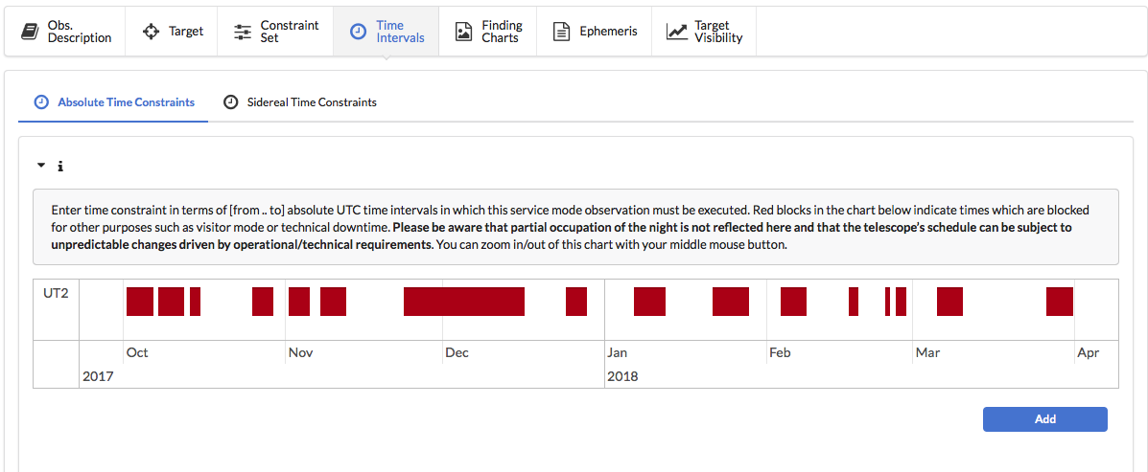Click the line chart Target Visibility icon
The width and height of the screenshot is (1148, 472).
677,32
